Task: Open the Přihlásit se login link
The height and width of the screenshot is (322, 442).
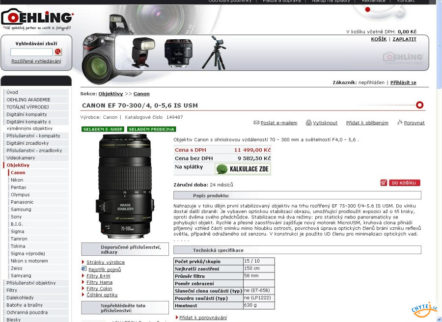Action: (x=403, y=82)
